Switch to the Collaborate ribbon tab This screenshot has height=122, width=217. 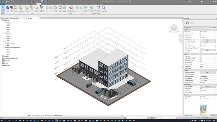tap(68, 4)
